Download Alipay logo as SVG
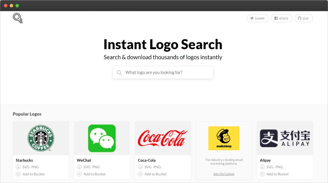Screen dimensions: 328x183 tap(270, 167)
